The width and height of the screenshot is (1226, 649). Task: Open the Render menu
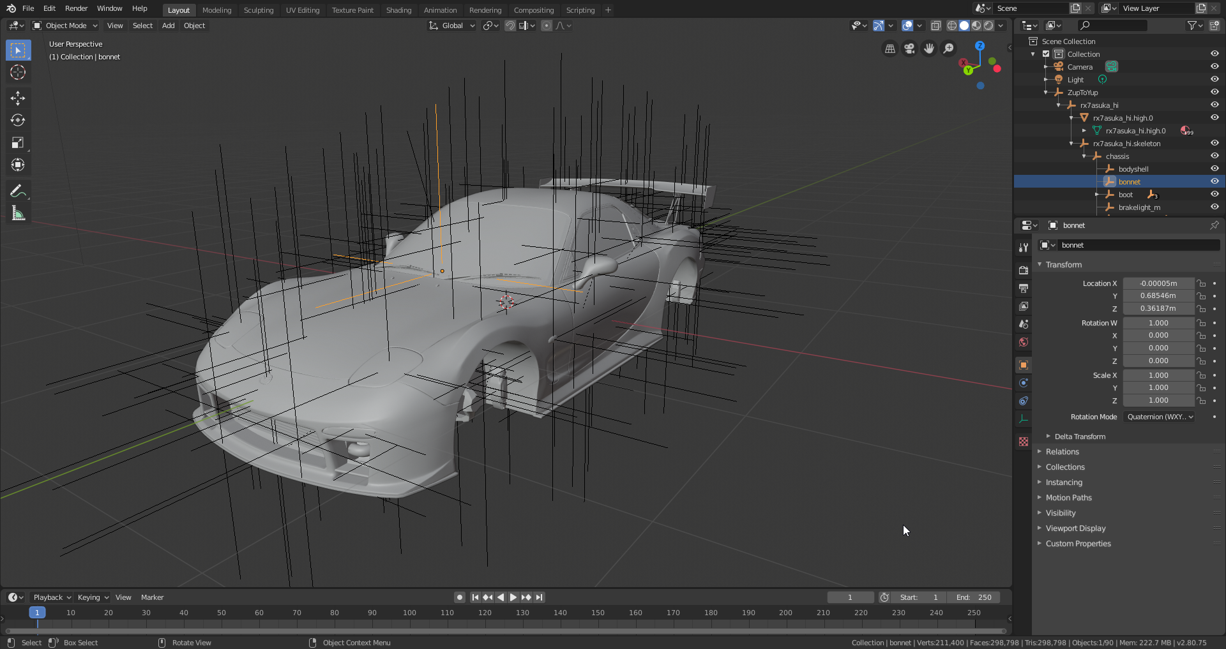(76, 8)
